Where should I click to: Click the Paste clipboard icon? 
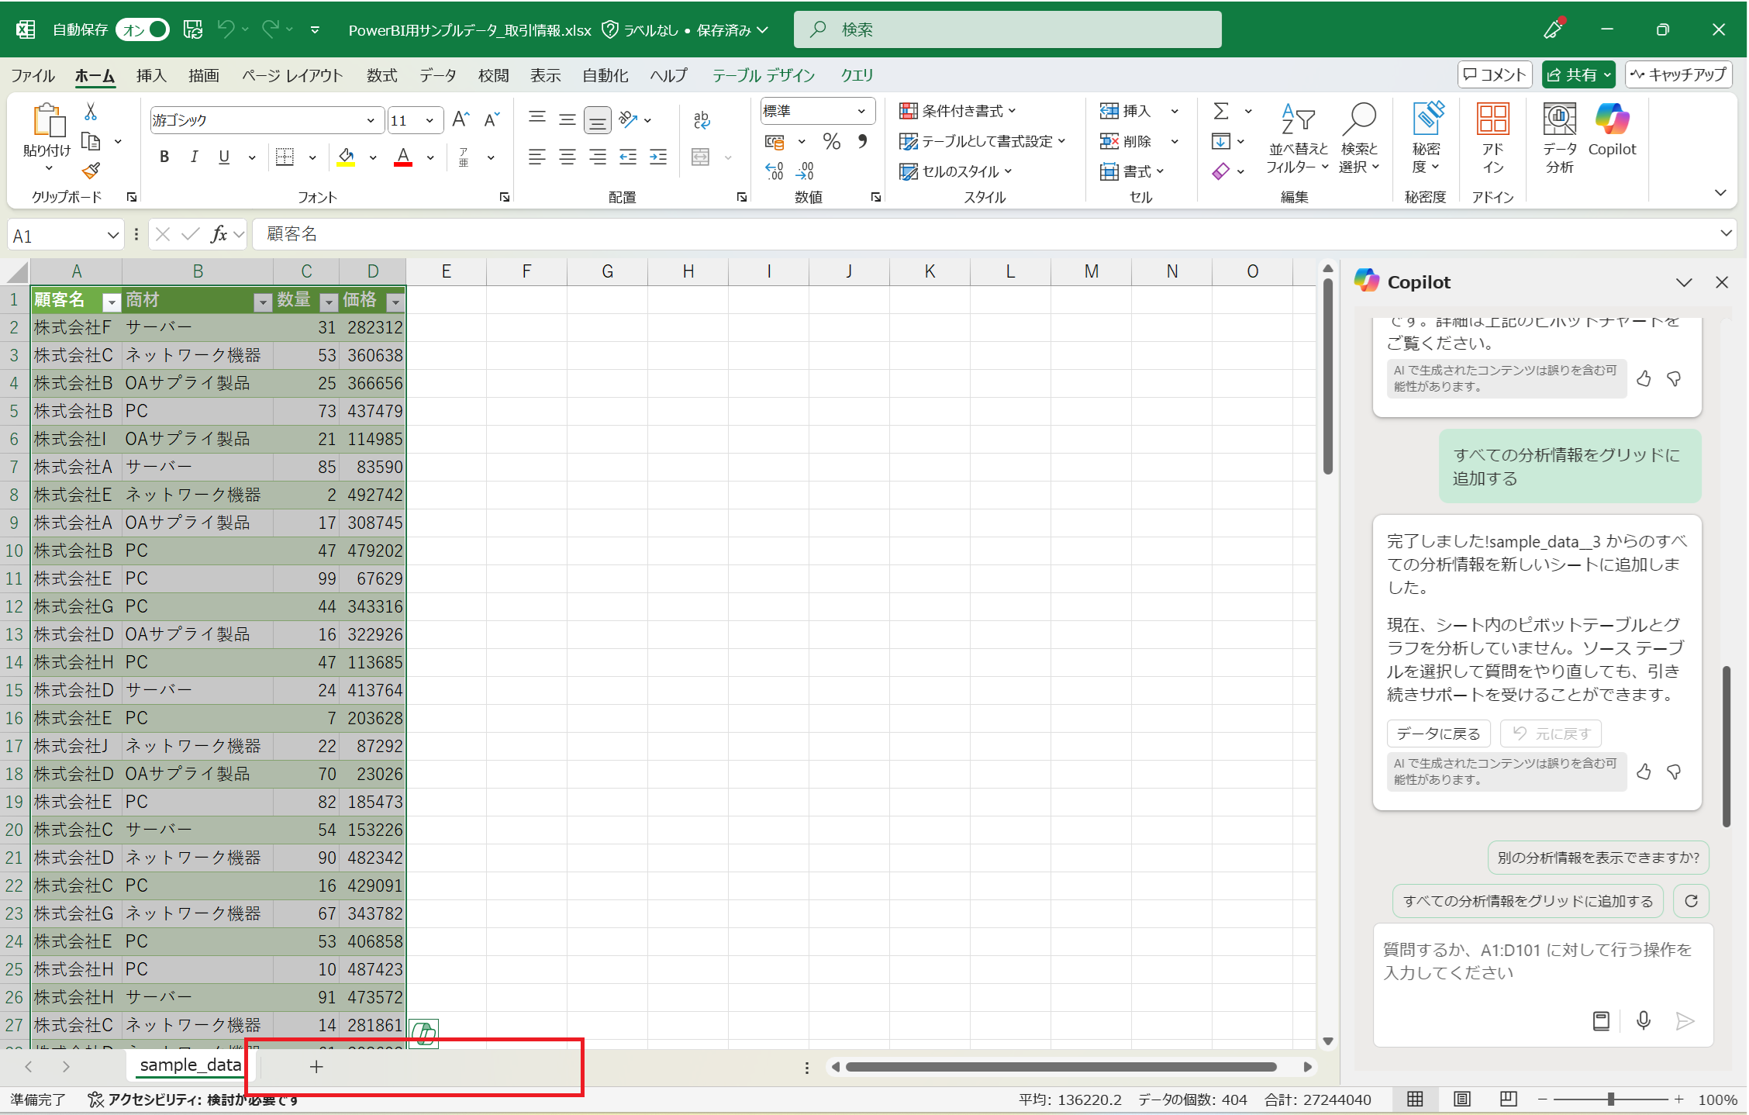tap(48, 121)
